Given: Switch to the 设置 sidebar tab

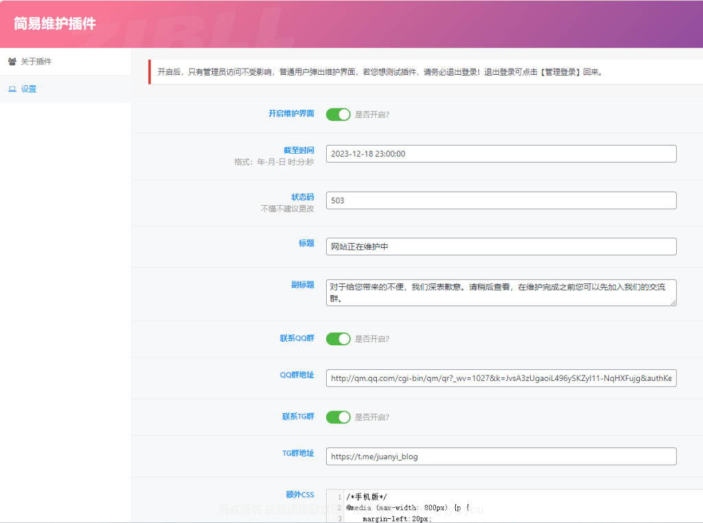Looking at the screenshot, I should (x=29, y=89).
